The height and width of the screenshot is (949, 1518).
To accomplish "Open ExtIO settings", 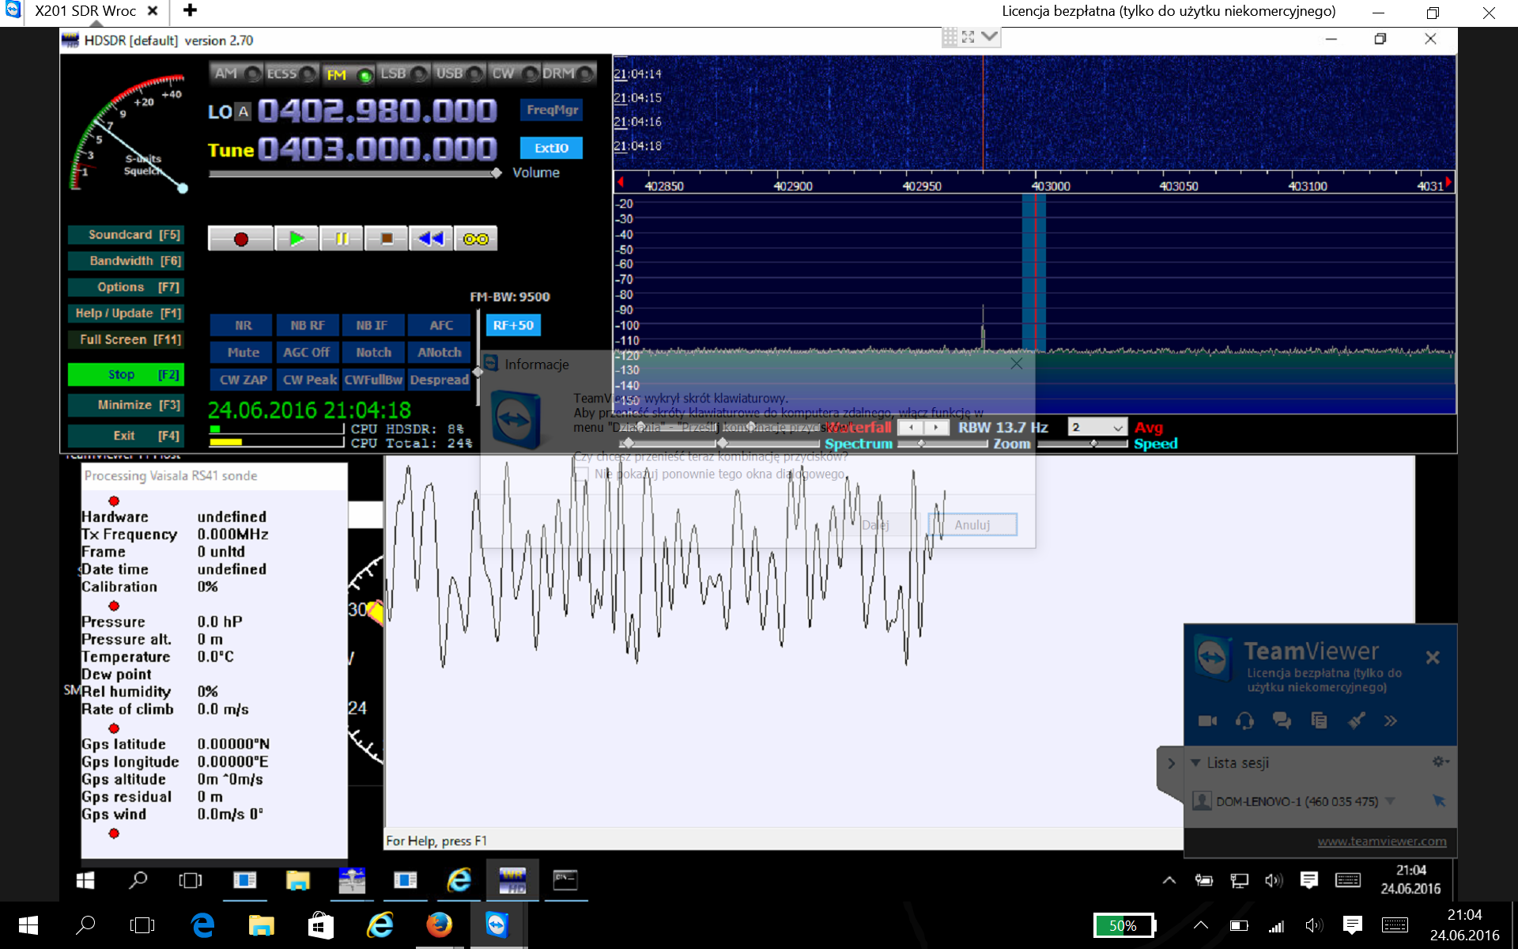I will (x=551, y=148).
